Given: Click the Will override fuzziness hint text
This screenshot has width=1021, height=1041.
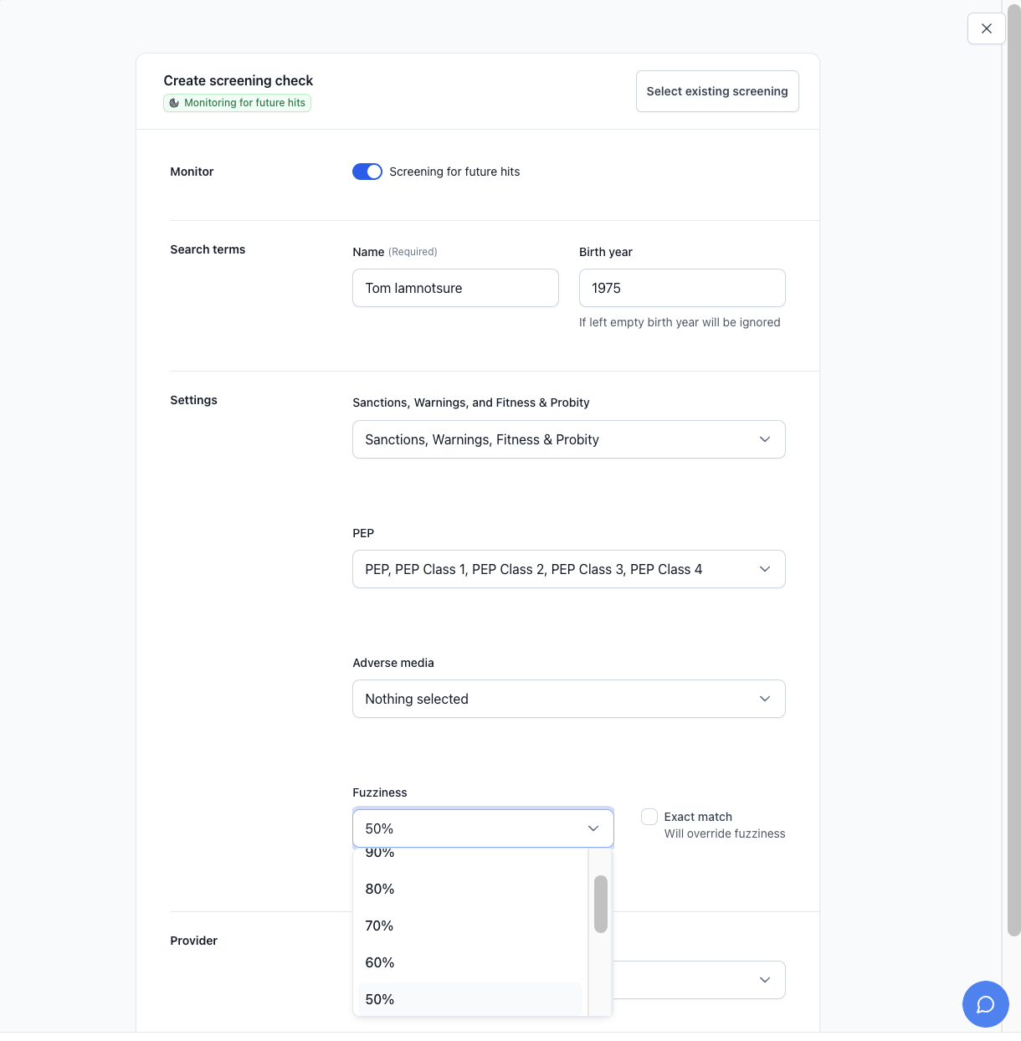Looking at the screenshot, I should (725, 833).
